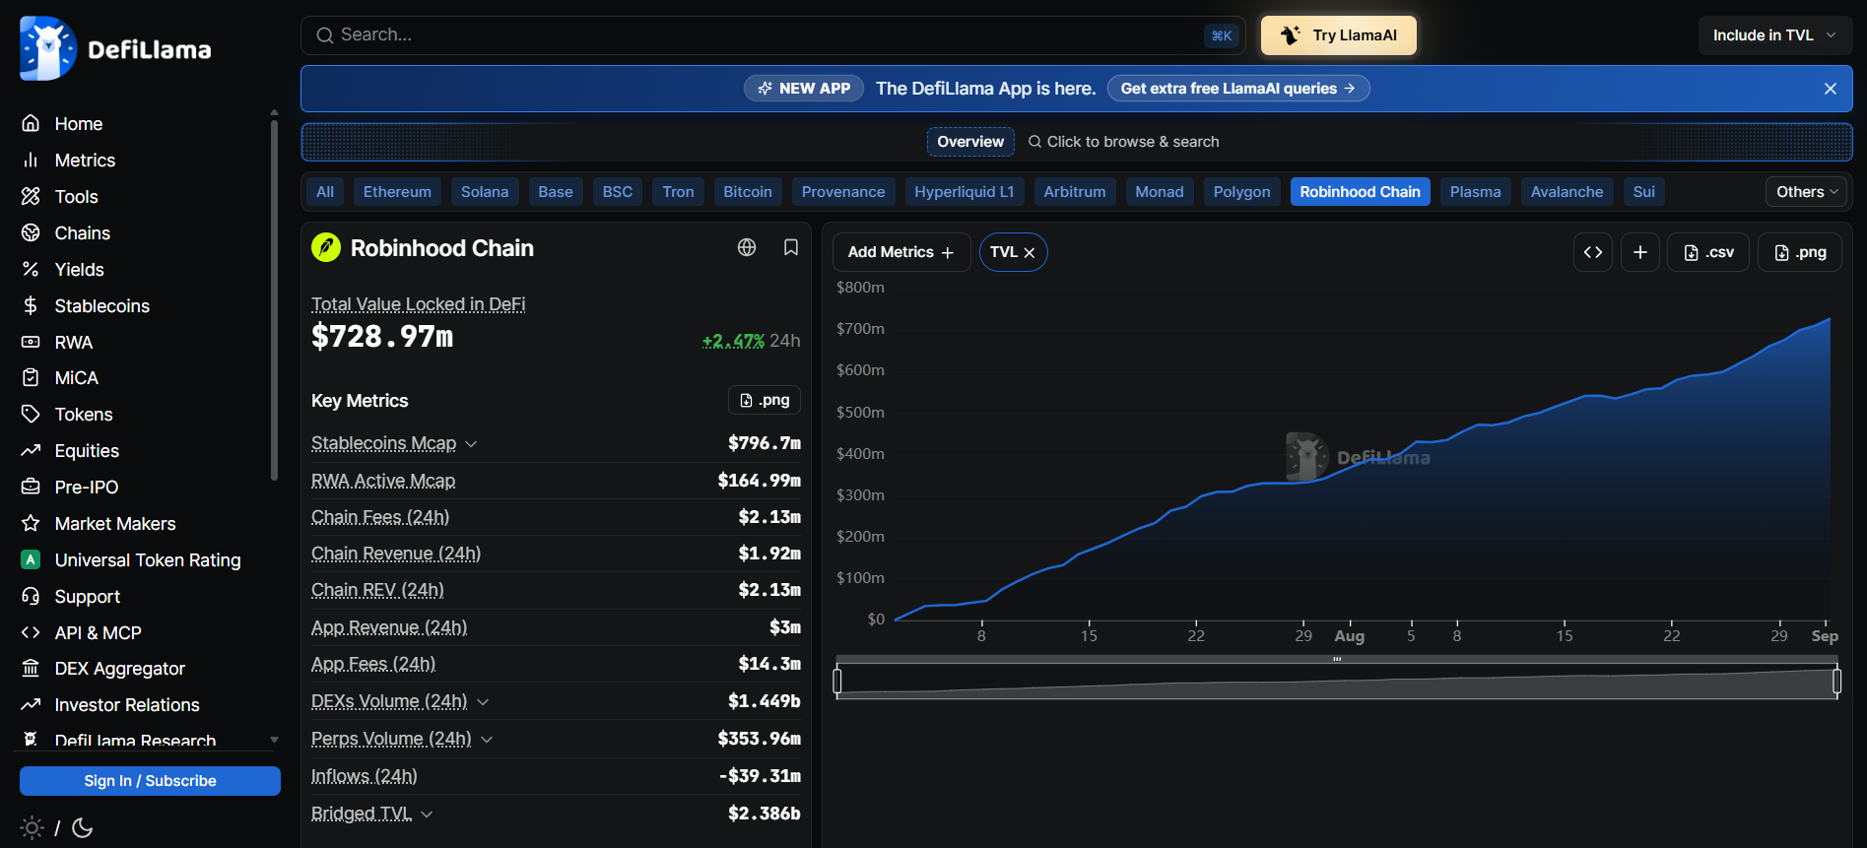
Task: Click Total Value Locked in DeFi label
Action: click(x=418, y=304)
